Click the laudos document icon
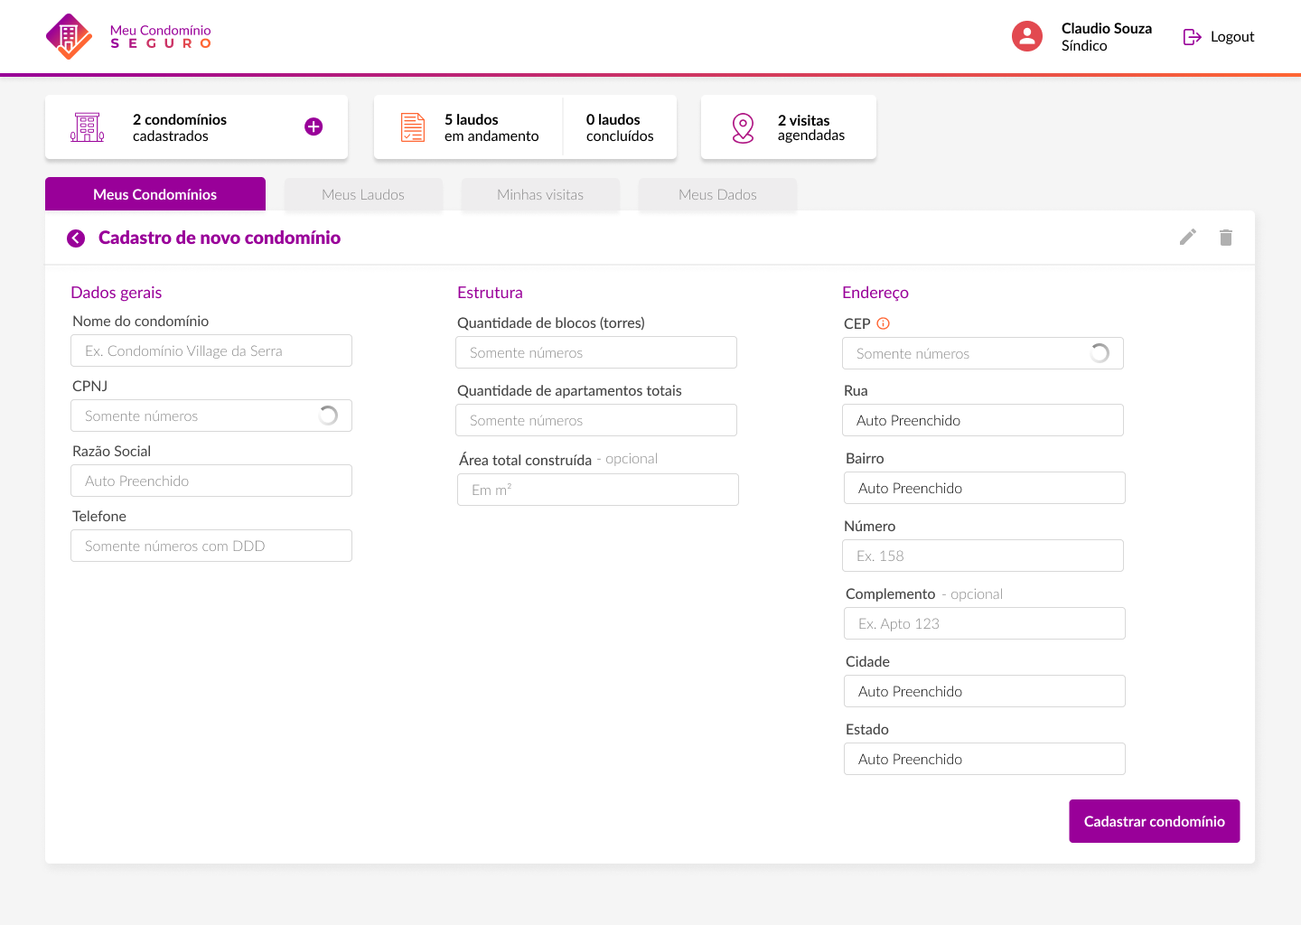The height and width of the screenshot is (925, 1301). tap(413, 127)
